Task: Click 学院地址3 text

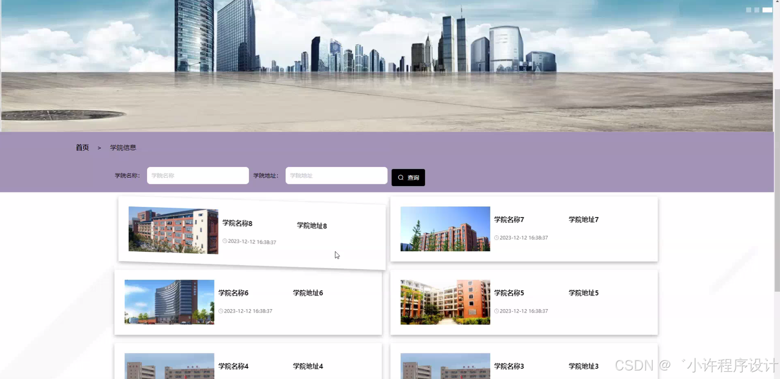Action: pyautogui.click(x=584, y=366)
